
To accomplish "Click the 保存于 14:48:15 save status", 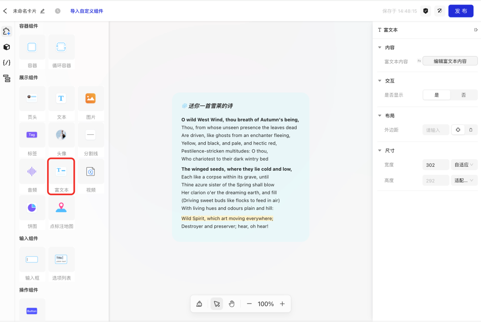I will coord(399,11).
